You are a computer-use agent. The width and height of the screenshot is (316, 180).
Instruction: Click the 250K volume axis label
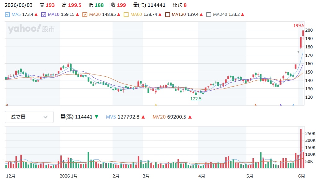coord(310,133)
